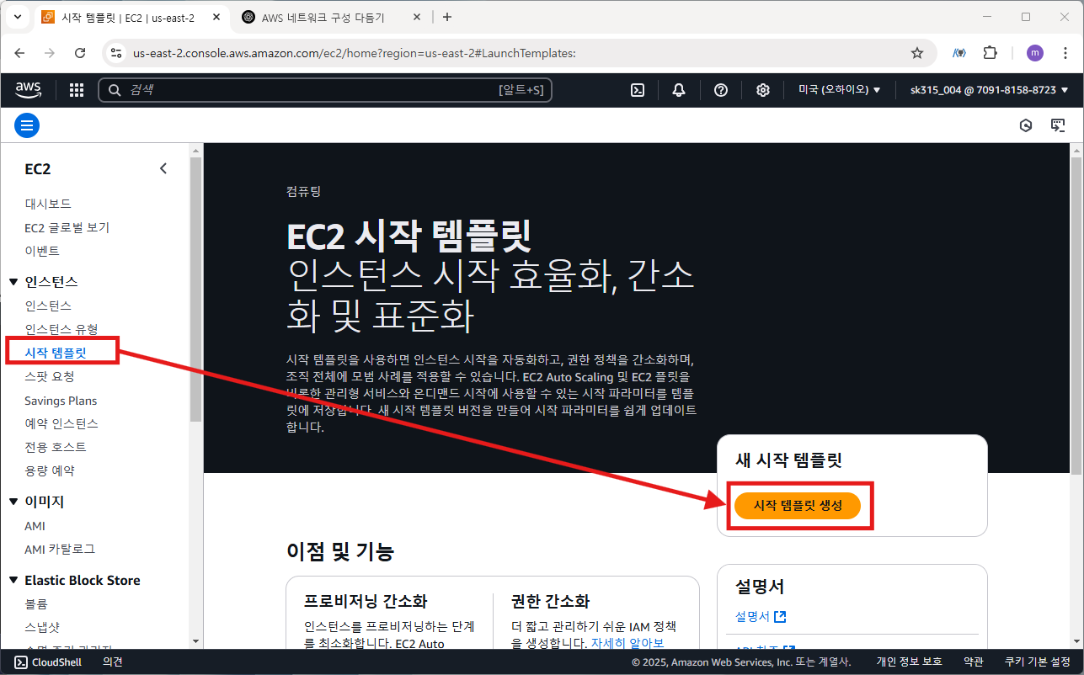
Task: Open Savings Plans in the sidebar
Action: (61, 401)
